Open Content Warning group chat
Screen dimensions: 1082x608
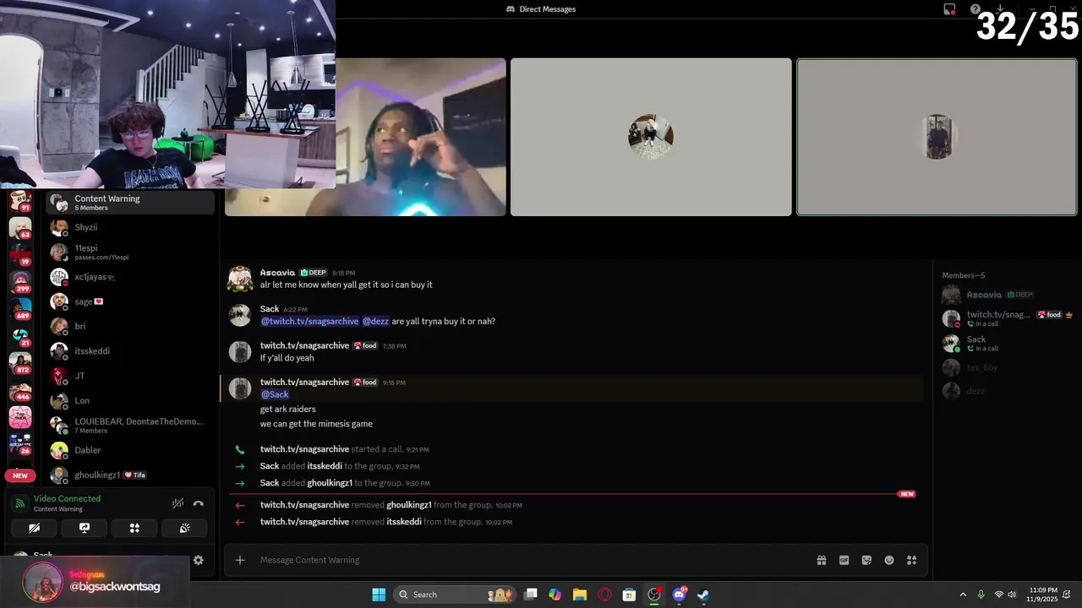(130, 203)
